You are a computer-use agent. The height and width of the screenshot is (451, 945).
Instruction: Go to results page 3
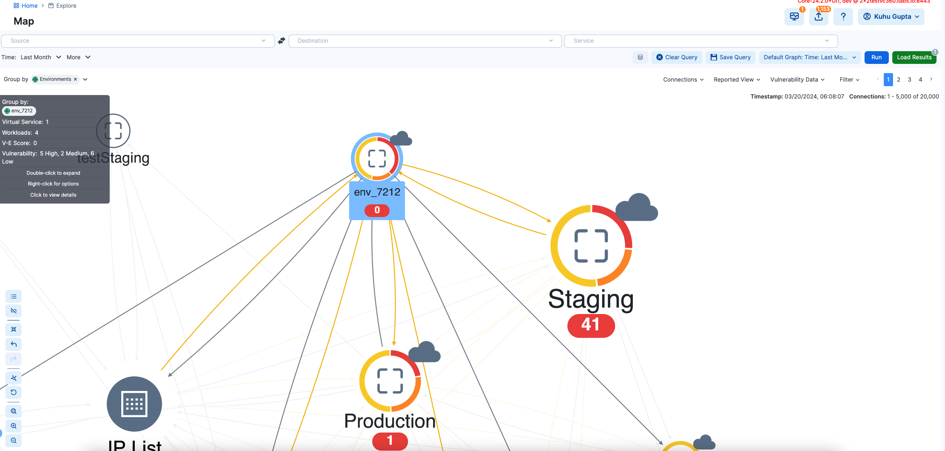910,80
